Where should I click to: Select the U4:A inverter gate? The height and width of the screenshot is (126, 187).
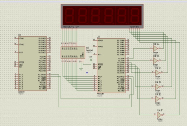tap(156, 49)
